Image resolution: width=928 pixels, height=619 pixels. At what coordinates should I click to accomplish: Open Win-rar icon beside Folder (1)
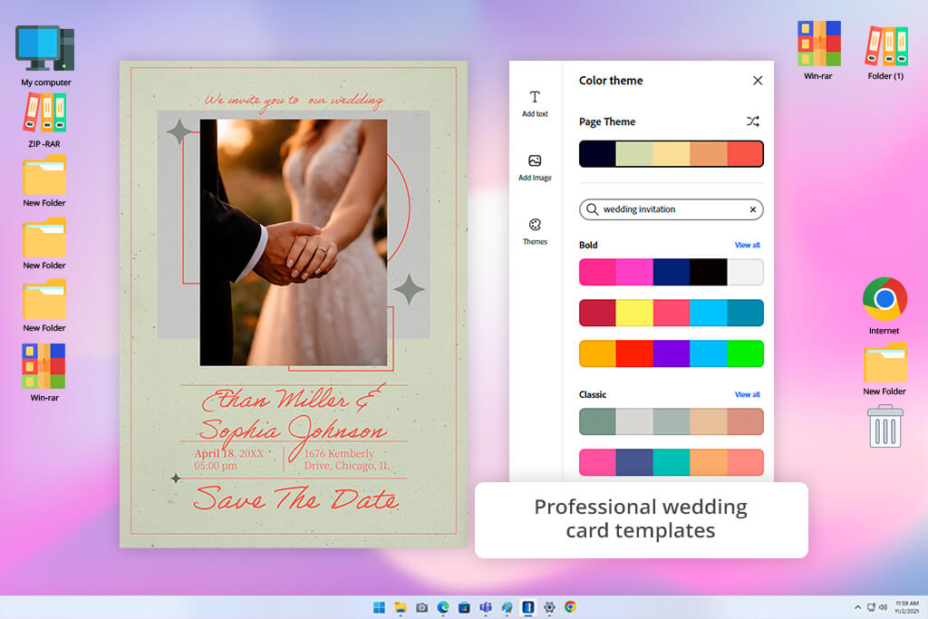818,51
